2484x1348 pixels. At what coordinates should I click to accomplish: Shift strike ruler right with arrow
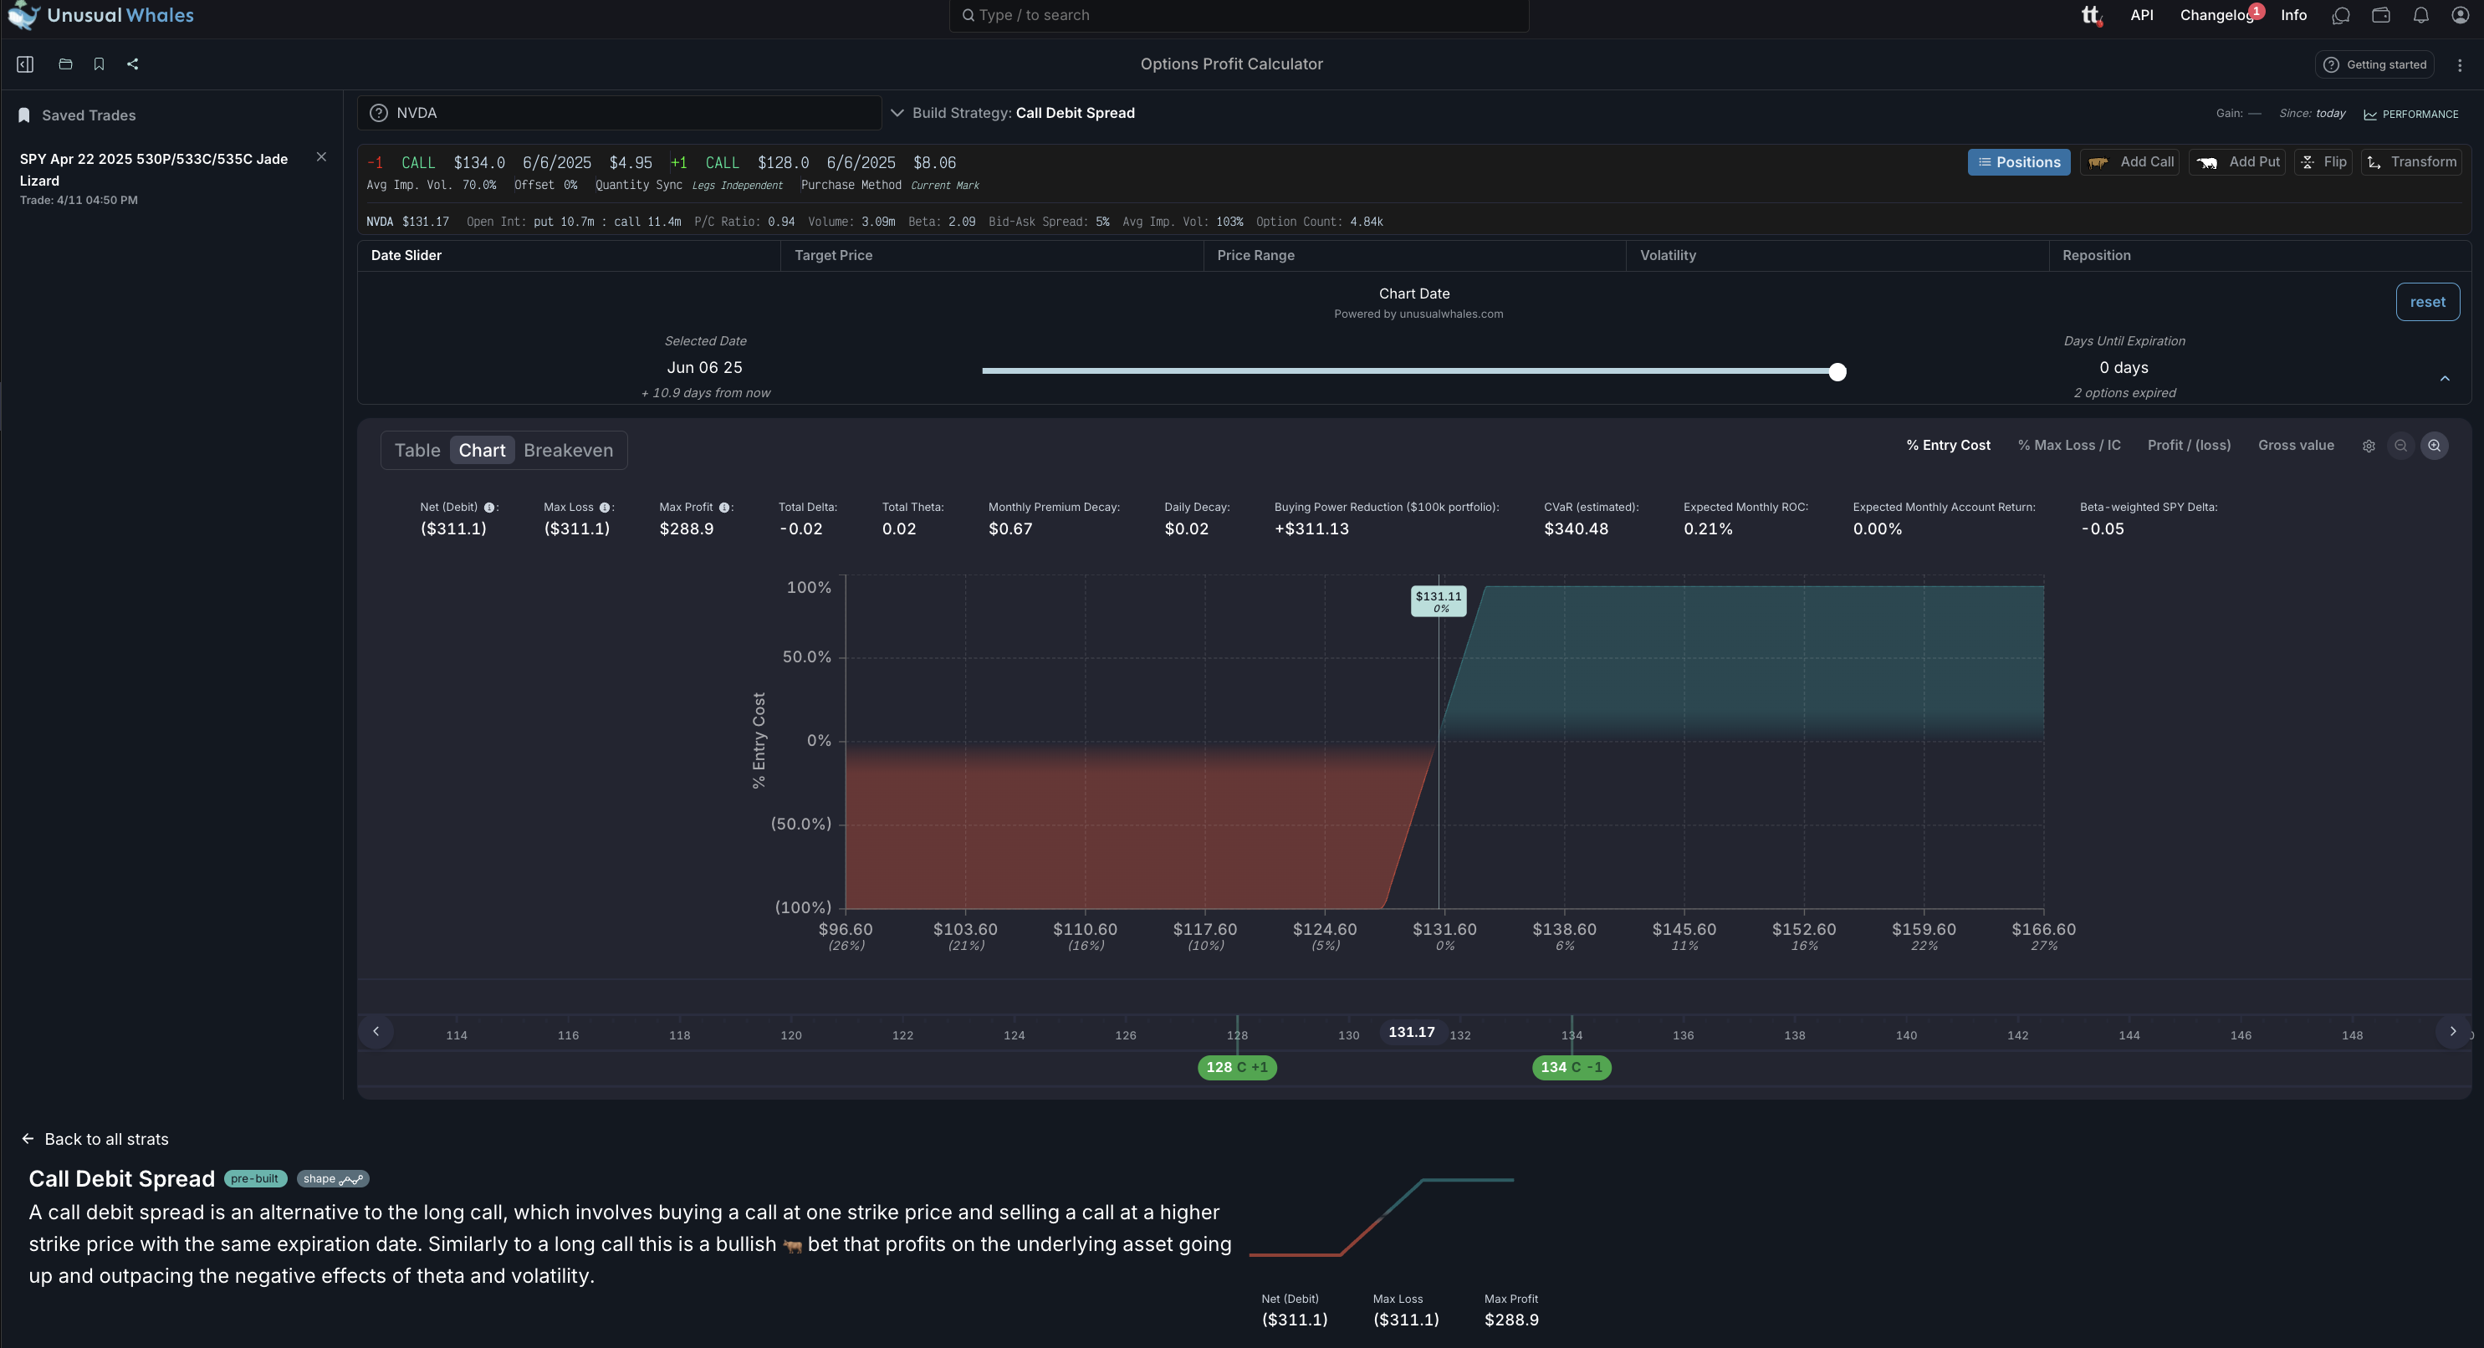tap(2453, 1032)
